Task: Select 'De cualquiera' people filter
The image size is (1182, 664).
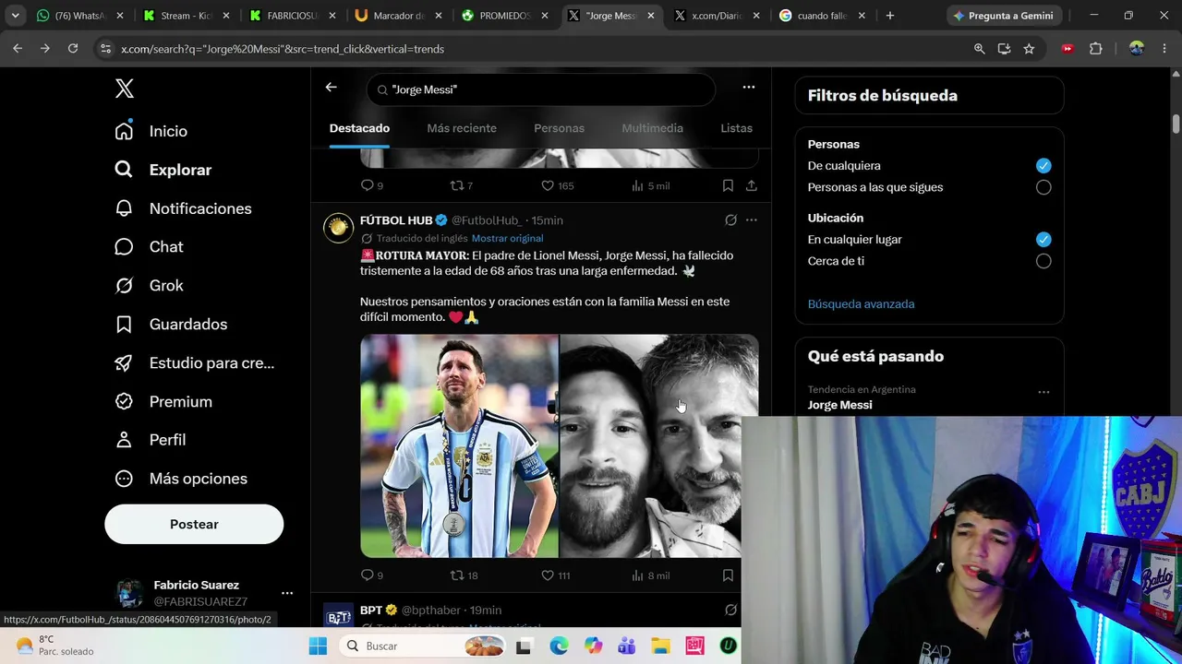Action: (x=1043, y=166)
